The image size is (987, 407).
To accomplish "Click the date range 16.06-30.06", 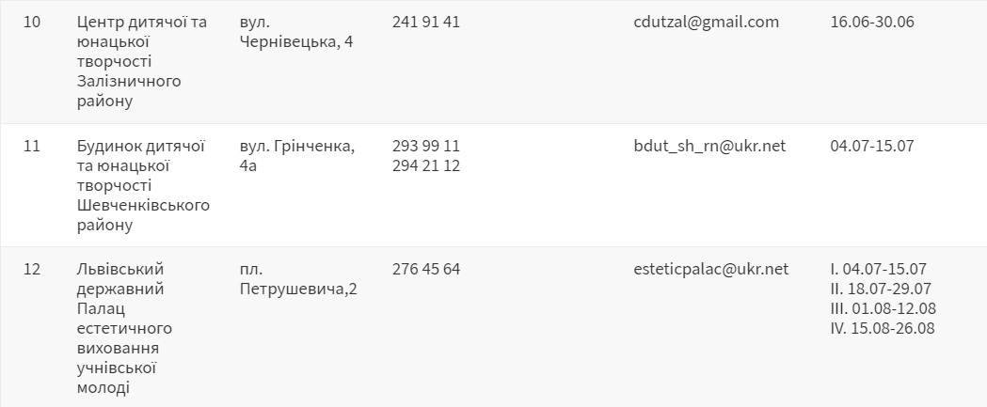I will pyautogui.click(x=872, y=23).
